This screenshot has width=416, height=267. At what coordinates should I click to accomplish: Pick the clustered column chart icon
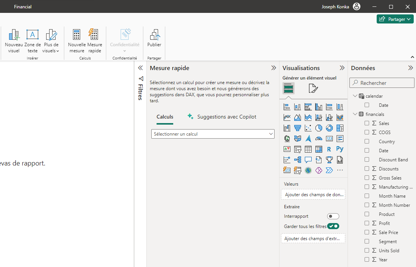(319, 107)
